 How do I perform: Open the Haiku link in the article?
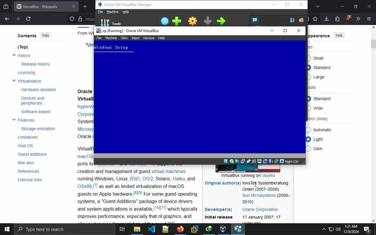[x=179, y=179]
